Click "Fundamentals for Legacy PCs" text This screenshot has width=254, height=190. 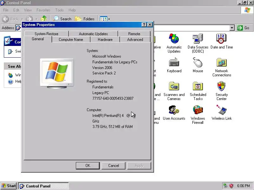point(115,62)
